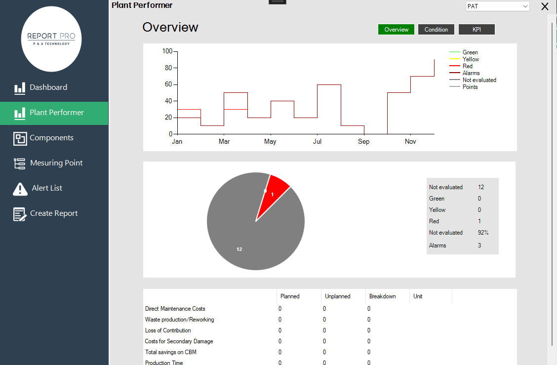Screen dimensions: 557x365
Task: Click the Green legend entry in chart
Action: (x=470, y=52)
